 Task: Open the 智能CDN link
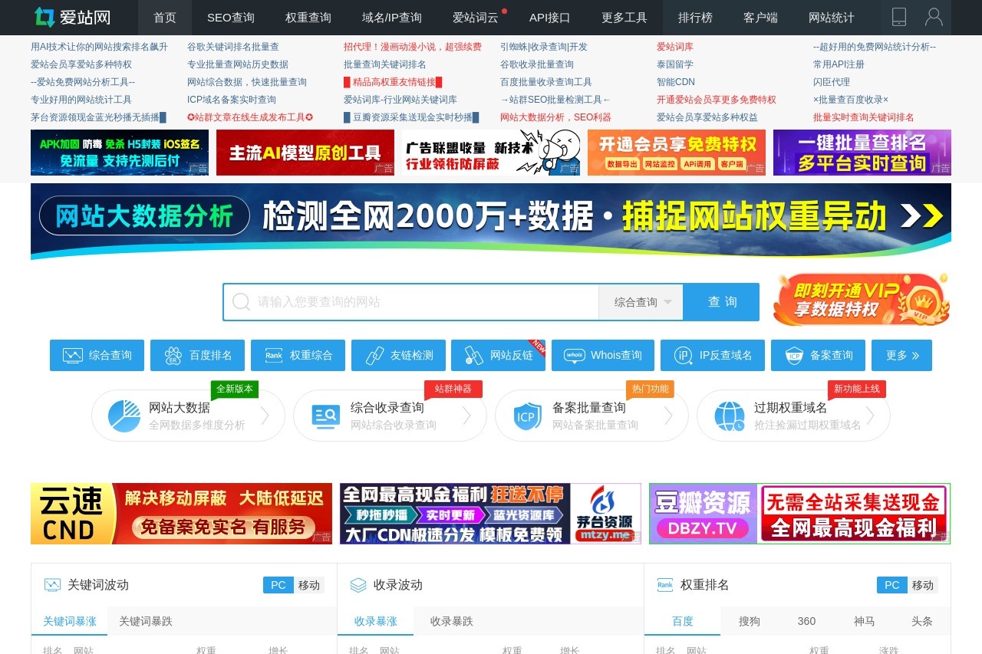click(x=676, y=82)
